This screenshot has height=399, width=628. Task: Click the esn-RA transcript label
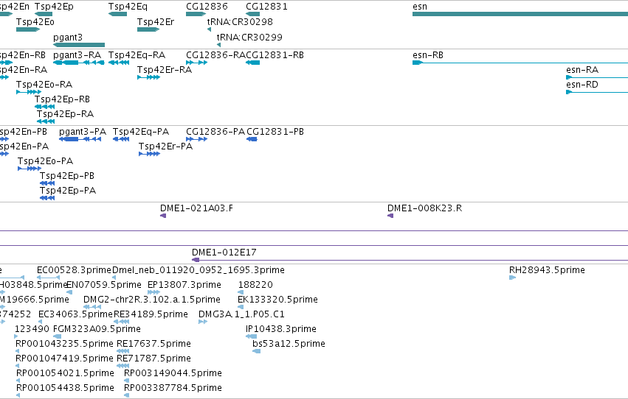(582, 70)
